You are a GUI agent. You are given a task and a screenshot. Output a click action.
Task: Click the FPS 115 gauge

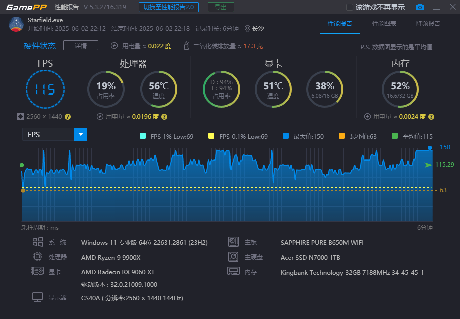click(x=45, y=89)
